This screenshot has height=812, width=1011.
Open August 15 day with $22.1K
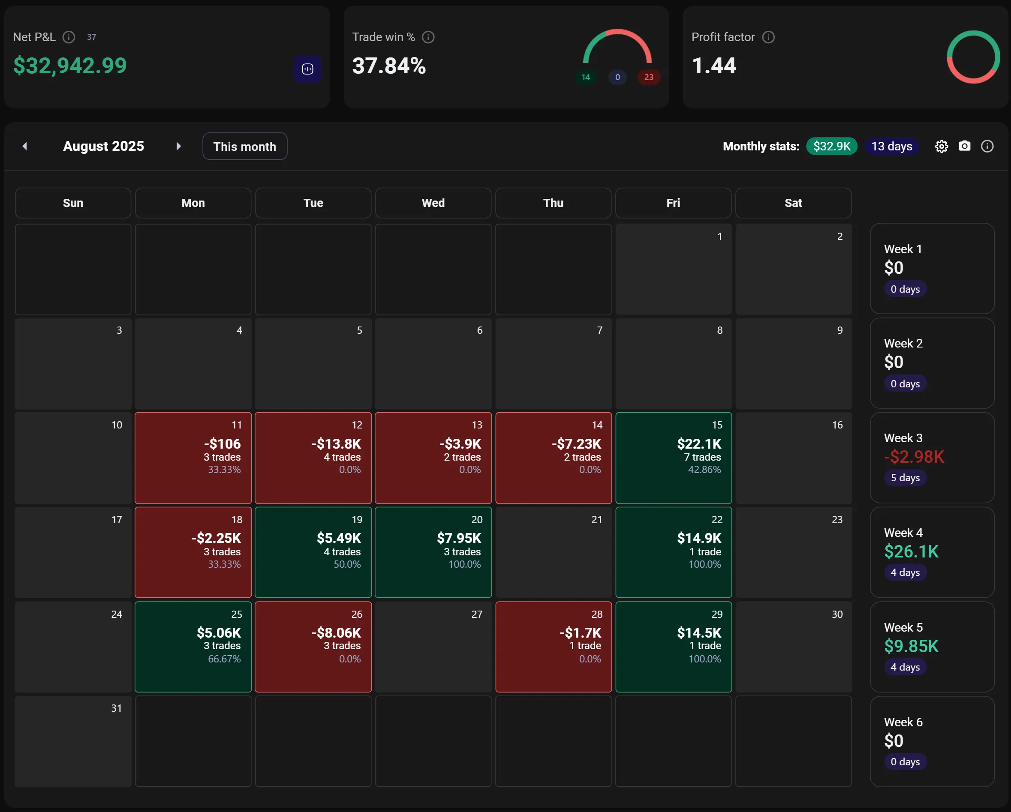pos(674,458)
